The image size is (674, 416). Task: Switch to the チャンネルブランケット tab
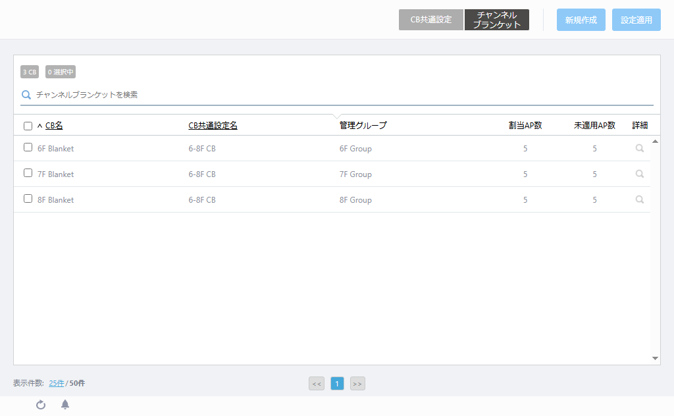point(497,20)
